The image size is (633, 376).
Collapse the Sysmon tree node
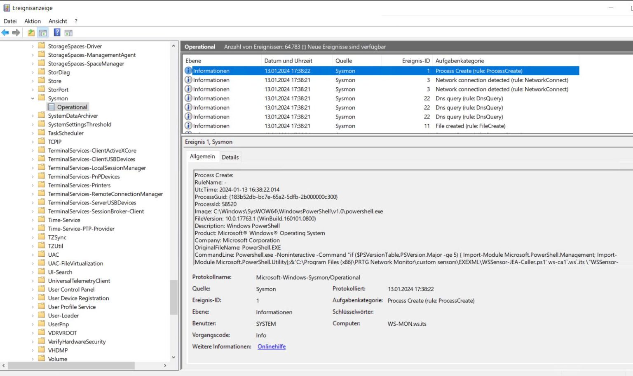pos(33,98)
